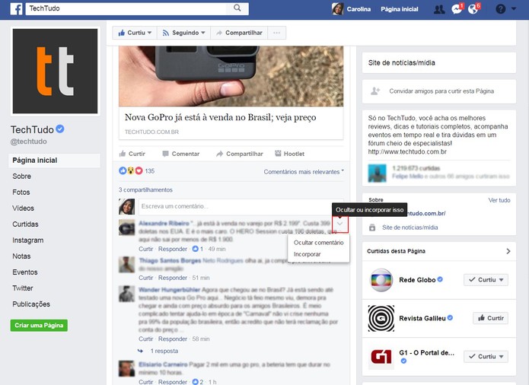Open Vídeos in left sidebar
Image resolution: width=529 pixels, height=385 pixels.
[23, 208]
